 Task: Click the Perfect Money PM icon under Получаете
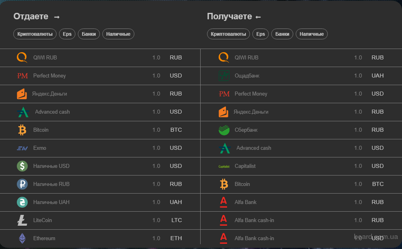224,94
